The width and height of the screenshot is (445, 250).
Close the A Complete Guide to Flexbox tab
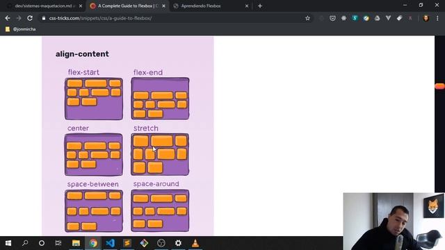coord(164,6)
